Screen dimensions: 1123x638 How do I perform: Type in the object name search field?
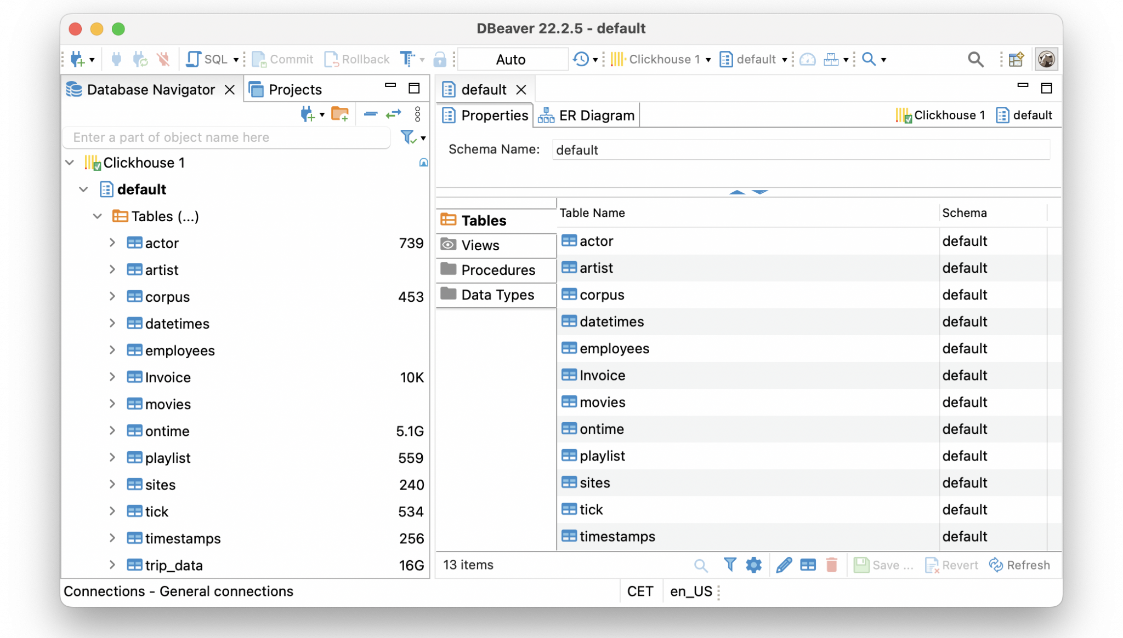pyautogui.click(x=225, y=137)
